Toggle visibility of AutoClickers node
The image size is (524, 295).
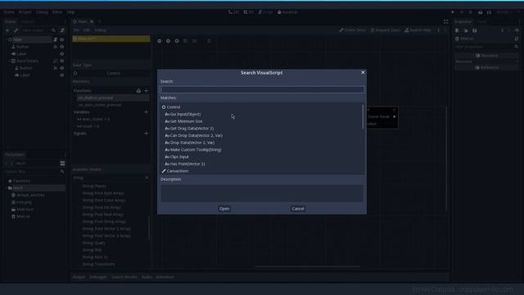pyautogui.click(x=62, y=61)
